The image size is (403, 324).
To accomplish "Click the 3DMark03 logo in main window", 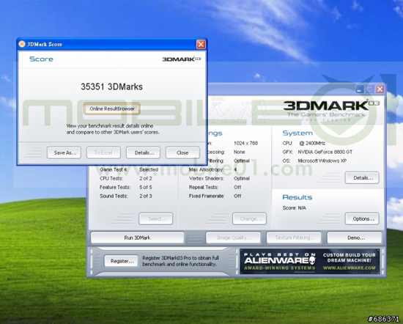I will (331, 106).
